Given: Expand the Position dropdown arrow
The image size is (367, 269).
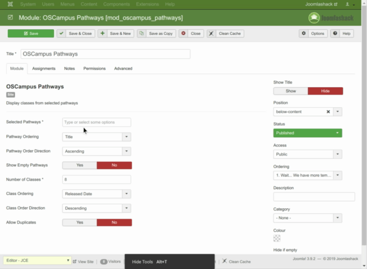Looking at the screenshot, I should [338, 112].
